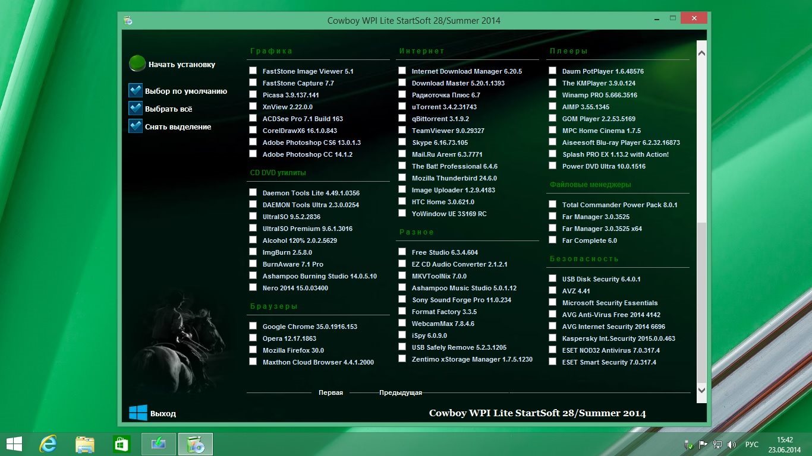Enable Microsoft Security Essentials checkbox
The height and width of the screenshot is (456, 812).
tap(553, 302)
